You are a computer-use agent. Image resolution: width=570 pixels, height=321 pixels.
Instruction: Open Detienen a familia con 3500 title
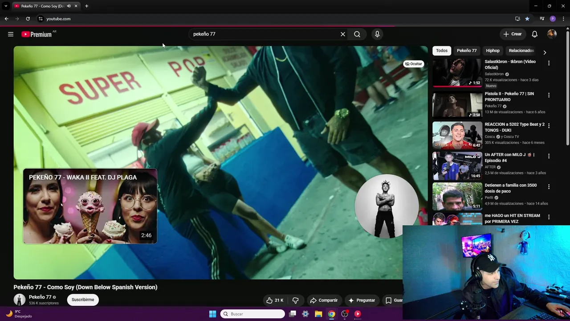pos(510,188)
